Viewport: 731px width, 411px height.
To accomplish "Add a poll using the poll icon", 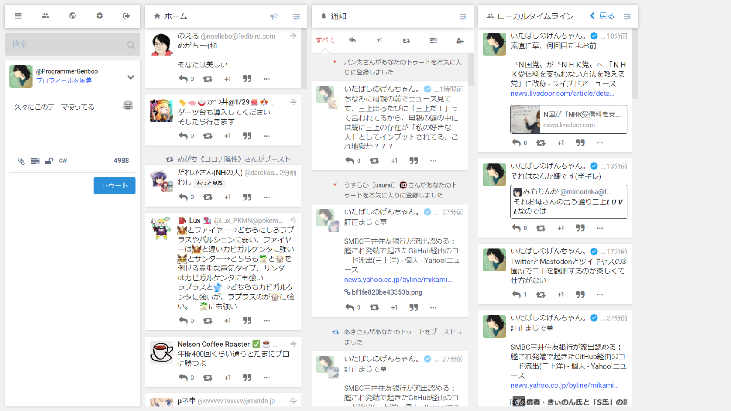I will 35,161.
